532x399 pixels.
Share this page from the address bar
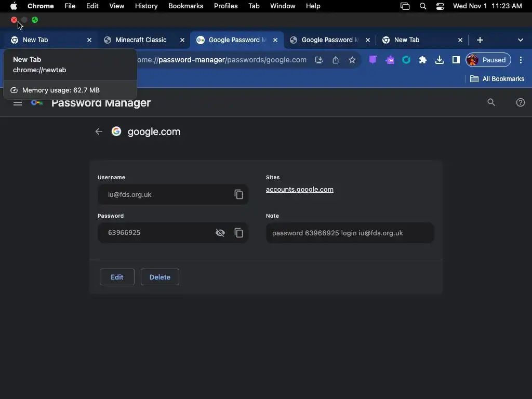(336, 60)
